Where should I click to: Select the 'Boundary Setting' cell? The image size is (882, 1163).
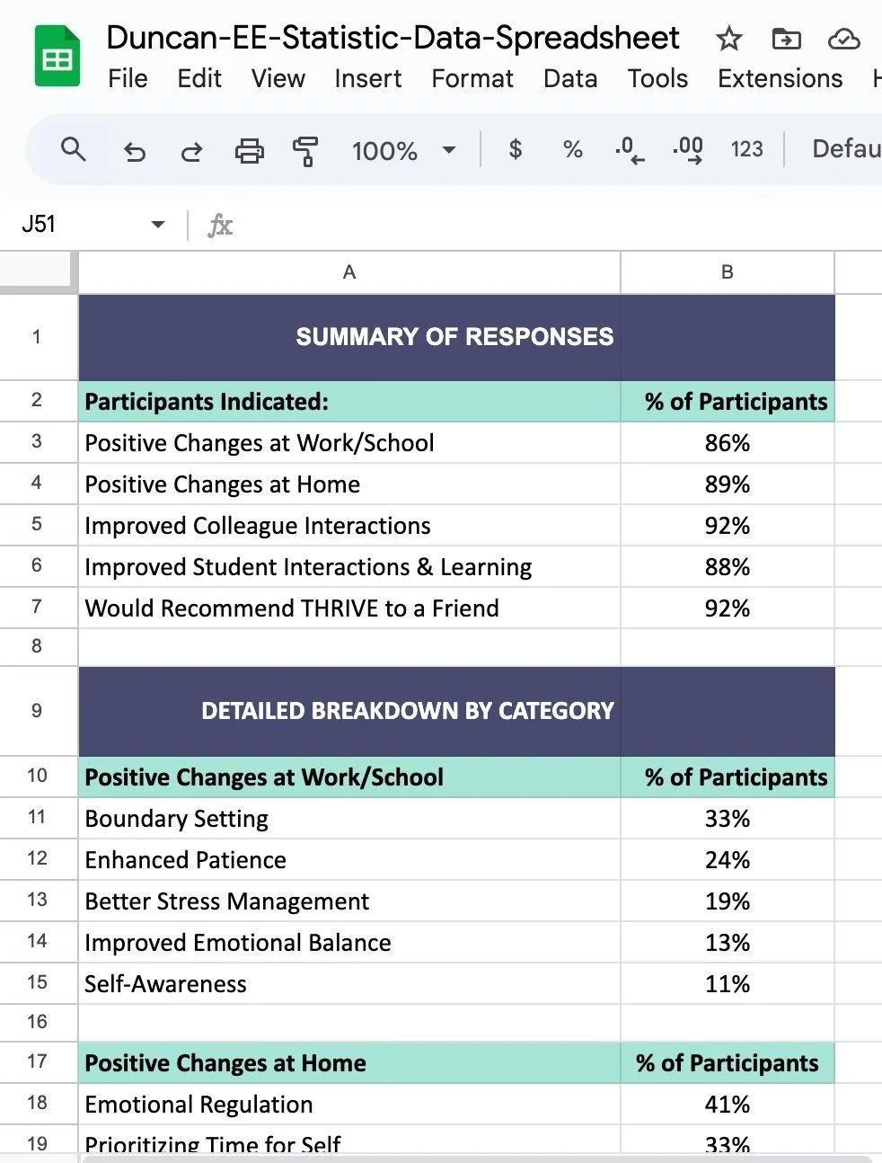coord(349,819)
